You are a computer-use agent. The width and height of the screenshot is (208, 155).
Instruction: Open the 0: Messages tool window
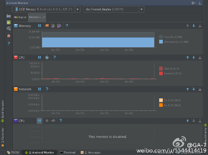pos(91,153)
